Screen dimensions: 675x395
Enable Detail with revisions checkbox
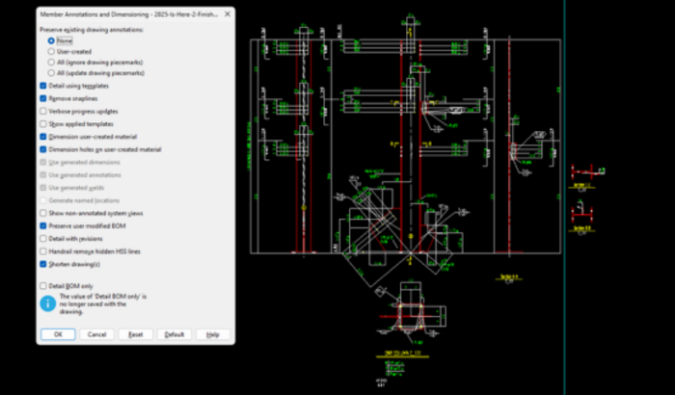click(43, 238)
